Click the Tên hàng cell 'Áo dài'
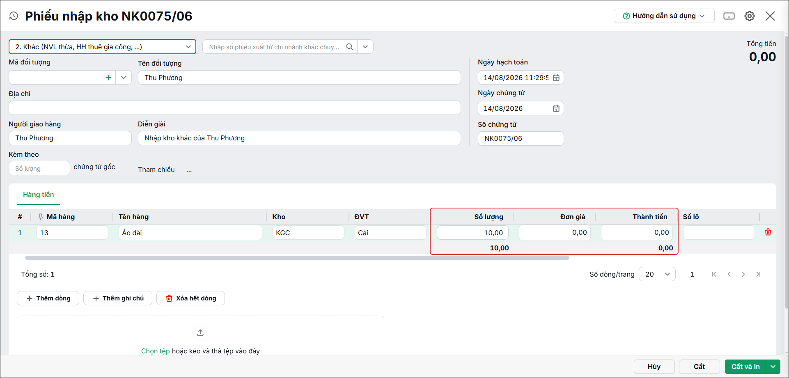Screen dimensions: 789x378 [x=190, y=233]
